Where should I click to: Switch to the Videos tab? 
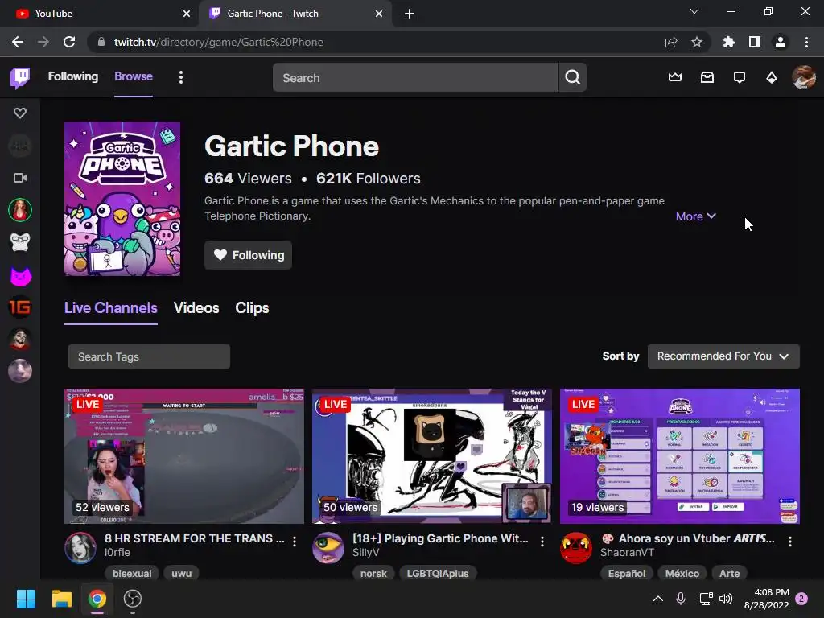pos(196,308)
